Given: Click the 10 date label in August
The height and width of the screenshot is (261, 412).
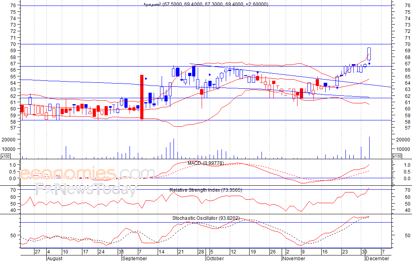Looking at the screenshot, I should [65, 252].
